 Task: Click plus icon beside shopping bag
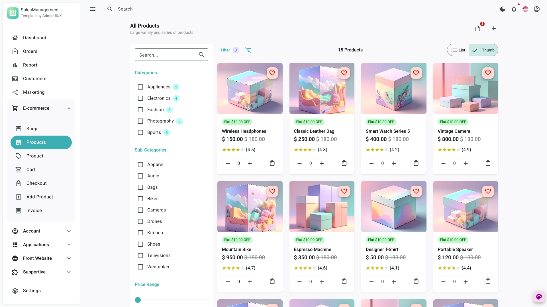point(494,28)
